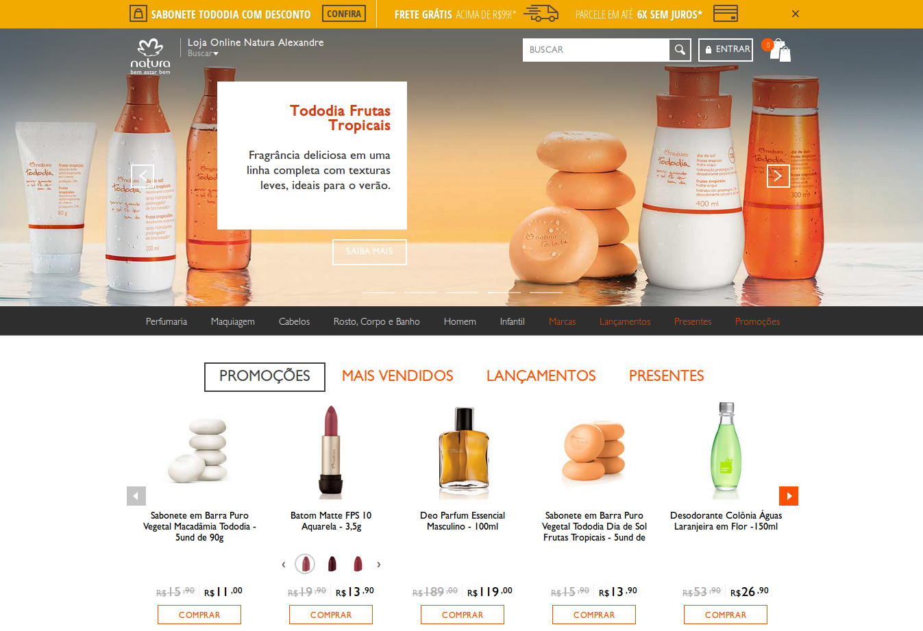This screenshot has height=631, width=923.
Task: Click the Saiba Mais banner button
Action: point(369,251)
